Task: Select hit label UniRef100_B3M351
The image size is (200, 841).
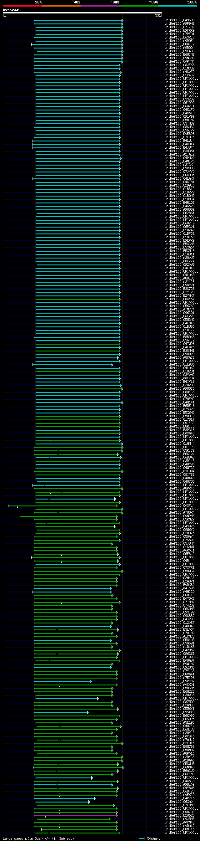Action: (x=179, y=151)
